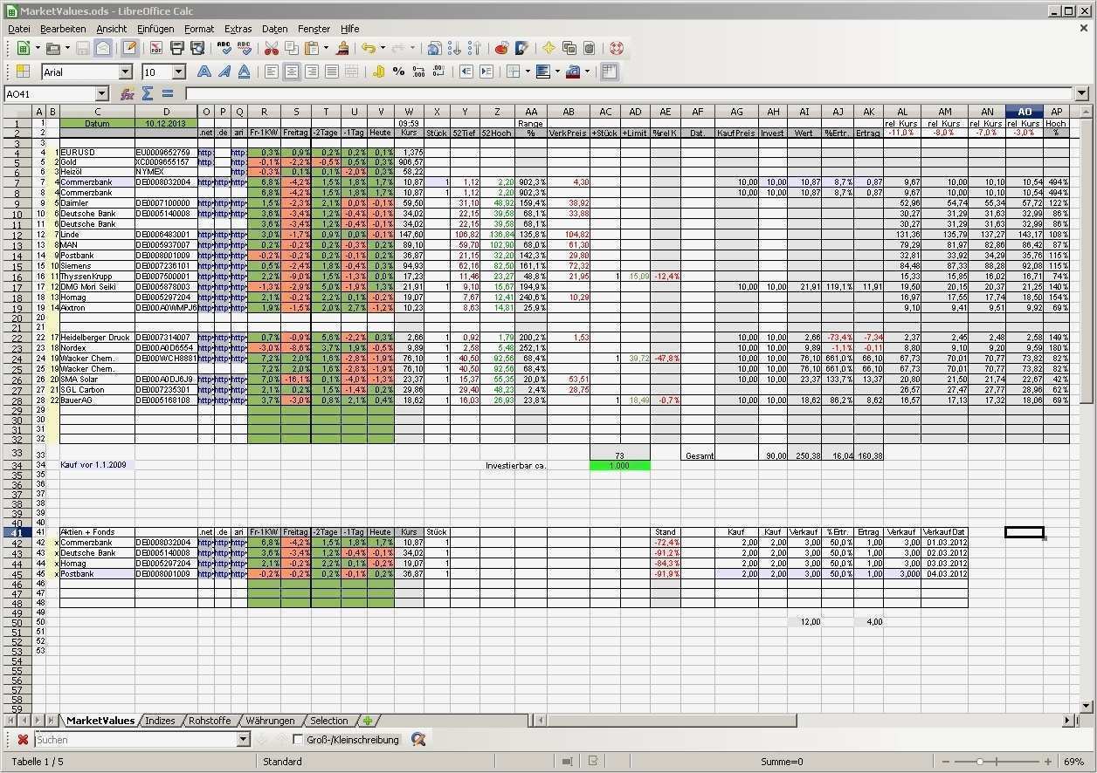
Task: Add a new sheet with the green plus tab
Action: pyautogui.click(x=368, y=721)
